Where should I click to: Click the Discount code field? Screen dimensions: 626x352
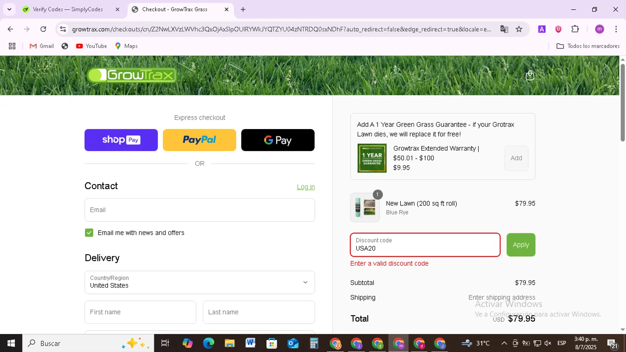pos(425,245)
